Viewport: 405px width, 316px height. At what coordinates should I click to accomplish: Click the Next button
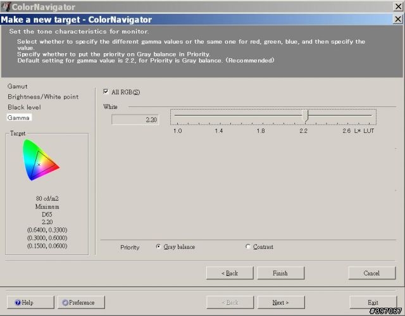click(x=281, y=302)
